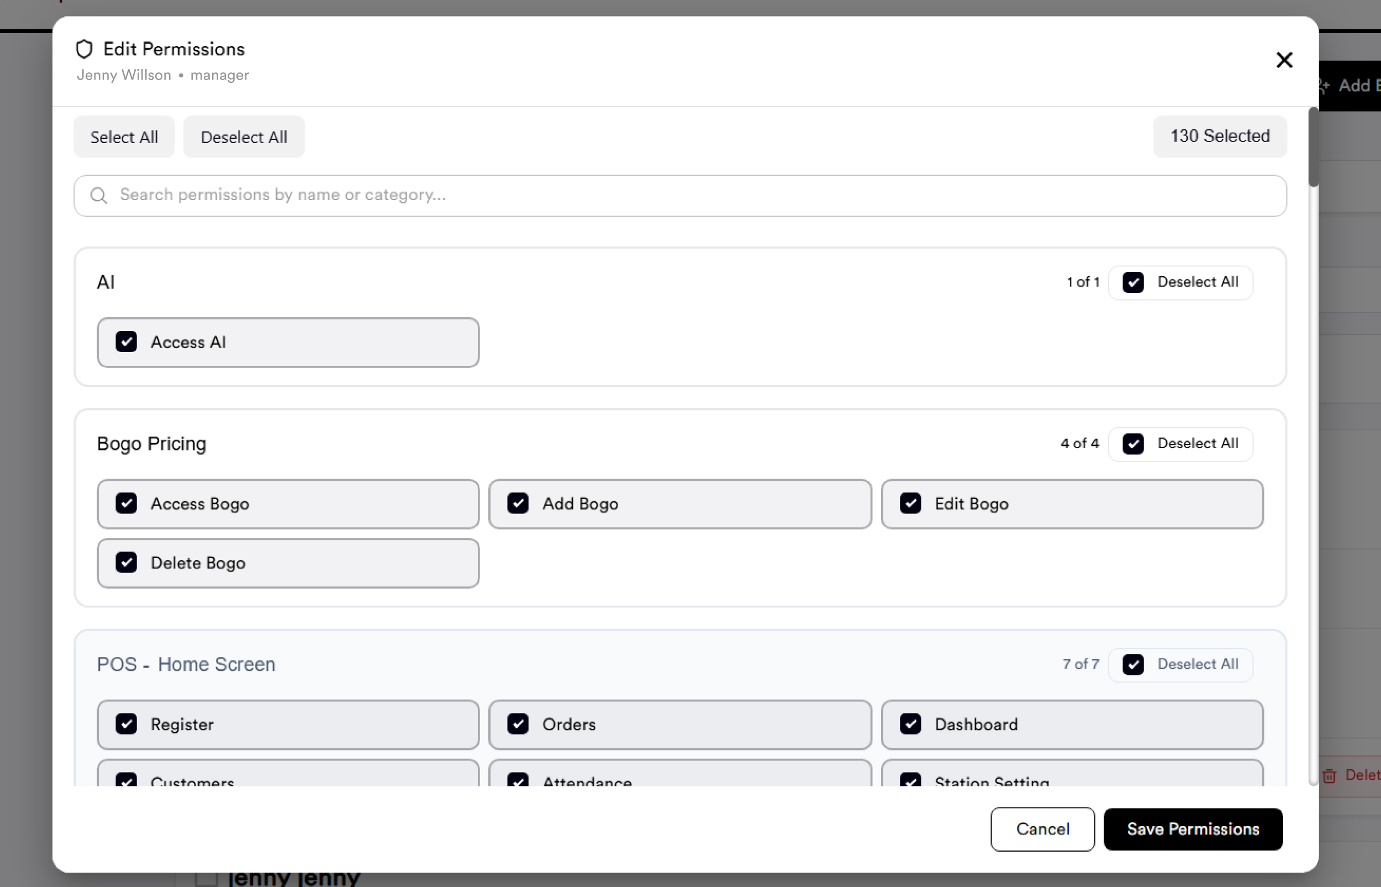Click the POS - Home Screen heading
1381x887 pixels.
tap(186, 664)
